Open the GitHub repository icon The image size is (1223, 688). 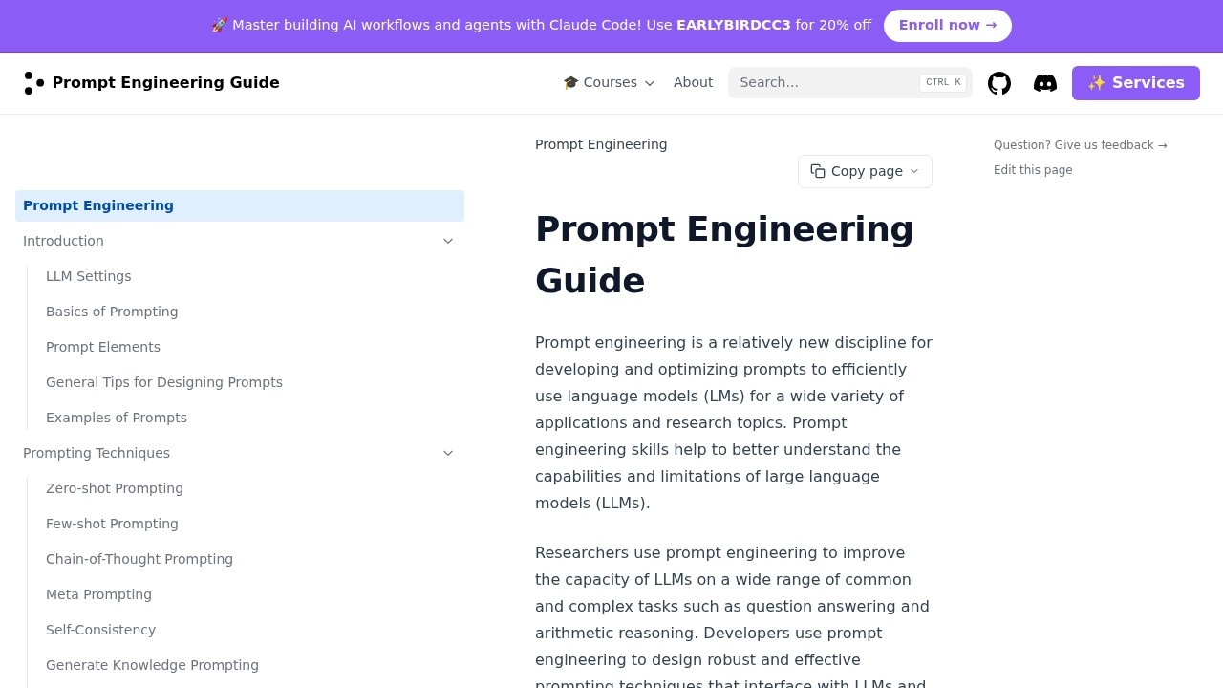[999, 83]
